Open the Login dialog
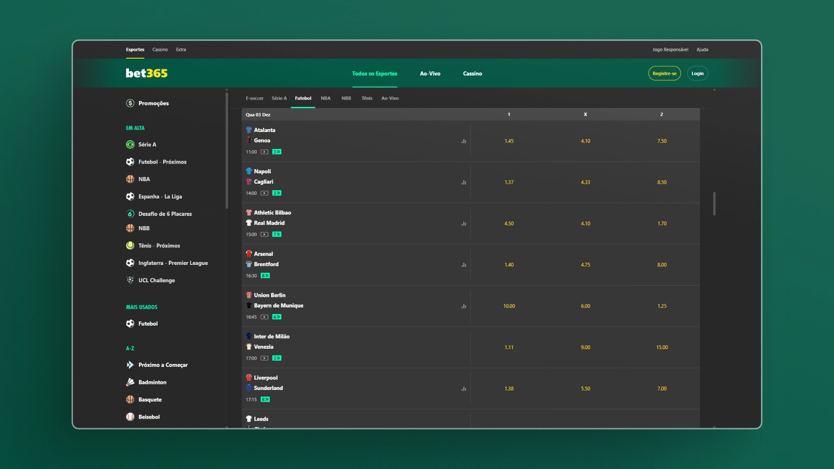Viewport: 834px width, 469px height. tap(697, 73)
